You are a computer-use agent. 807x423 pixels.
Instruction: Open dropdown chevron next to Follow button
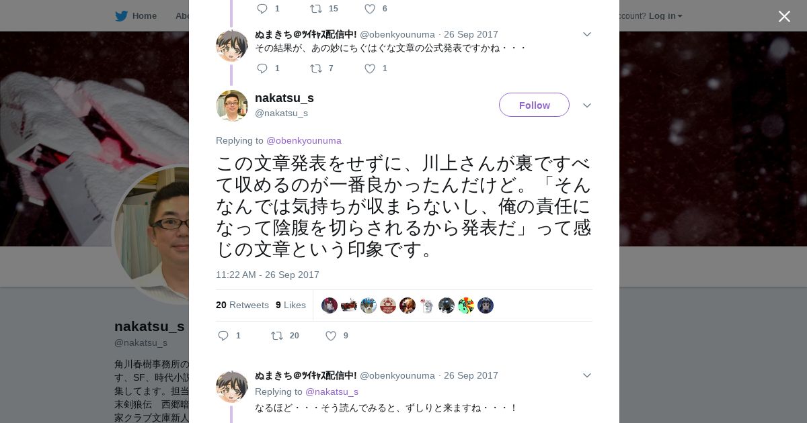tap(586, 105)
